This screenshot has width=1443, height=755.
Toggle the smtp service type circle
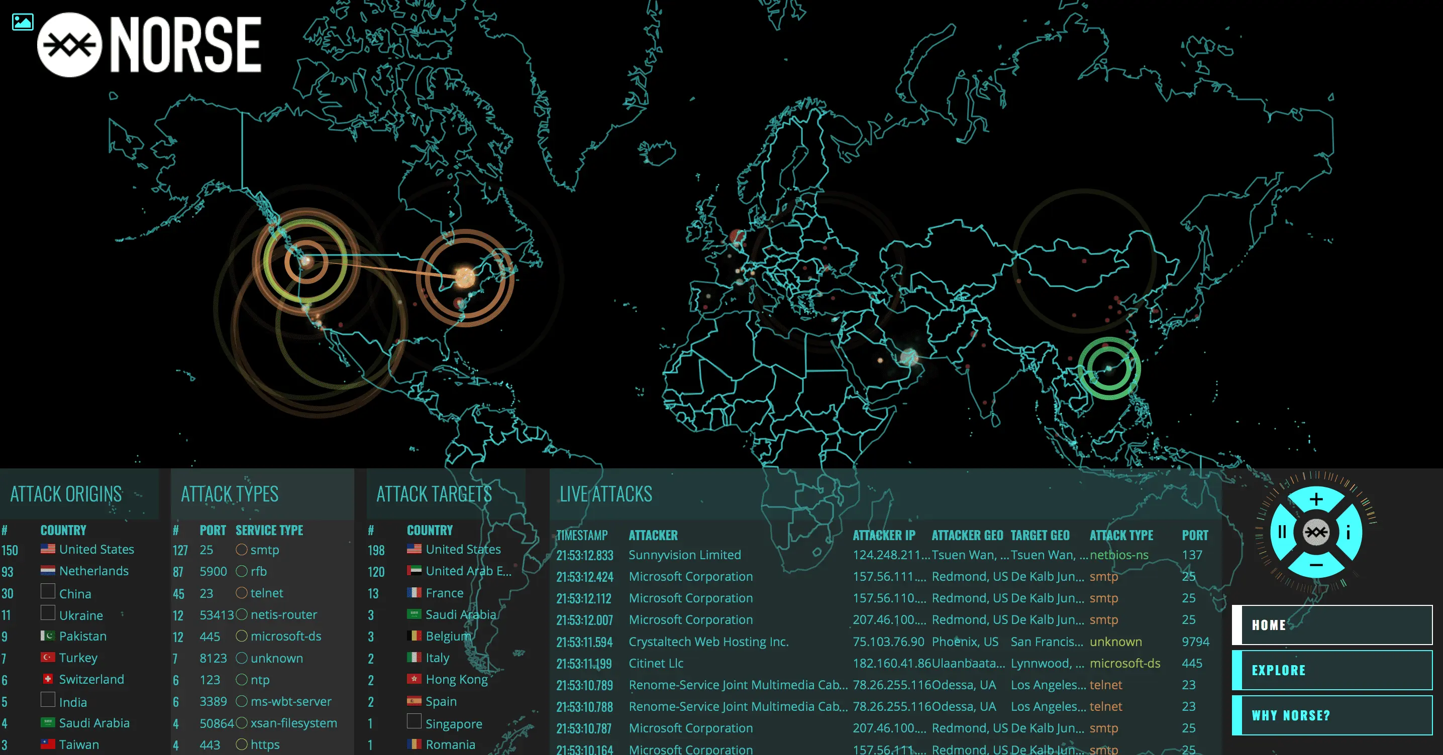coord(242,550)
